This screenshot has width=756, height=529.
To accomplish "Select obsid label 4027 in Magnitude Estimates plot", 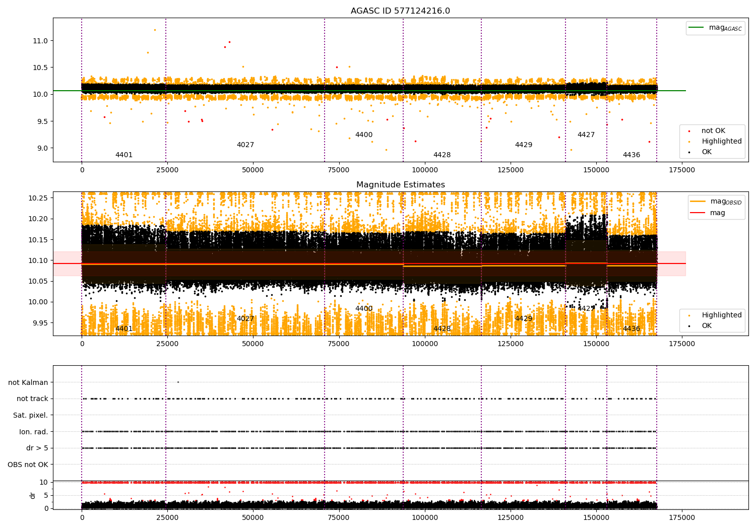I will (245, 319).
